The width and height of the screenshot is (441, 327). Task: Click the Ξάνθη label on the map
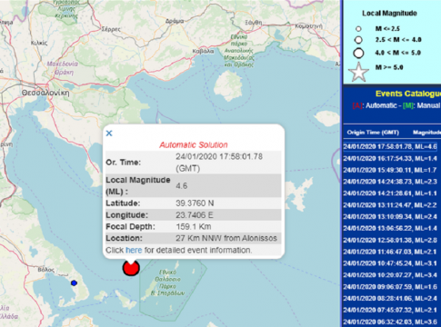pyautogui.click(x=254, y=23)
